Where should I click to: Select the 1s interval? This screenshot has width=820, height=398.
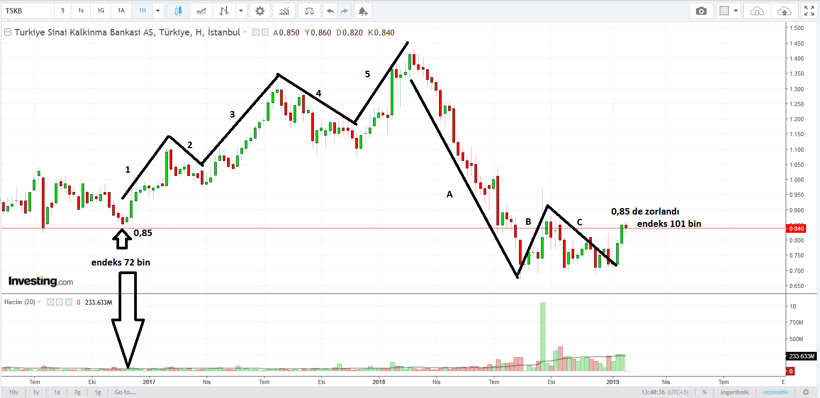(80, 11)
